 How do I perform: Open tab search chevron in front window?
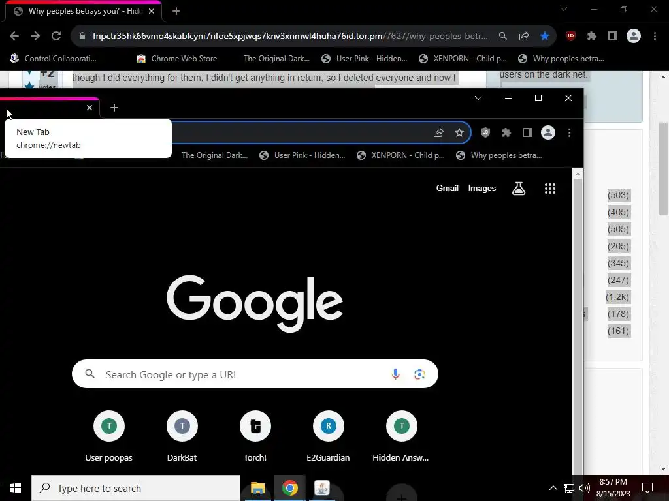point(478,98)
